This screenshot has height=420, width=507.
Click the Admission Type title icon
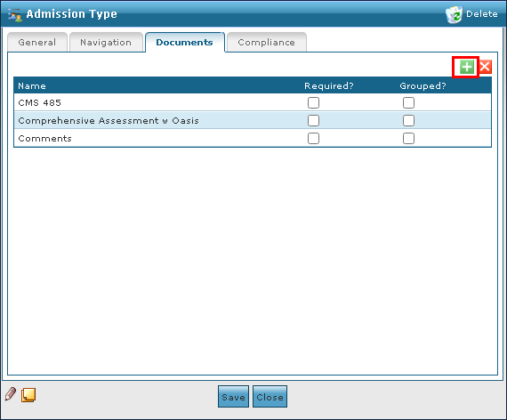15,15
